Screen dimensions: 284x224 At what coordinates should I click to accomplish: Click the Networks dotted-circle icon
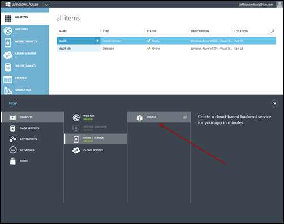coord(13,150)
